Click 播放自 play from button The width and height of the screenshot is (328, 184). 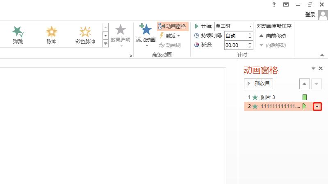258,84
